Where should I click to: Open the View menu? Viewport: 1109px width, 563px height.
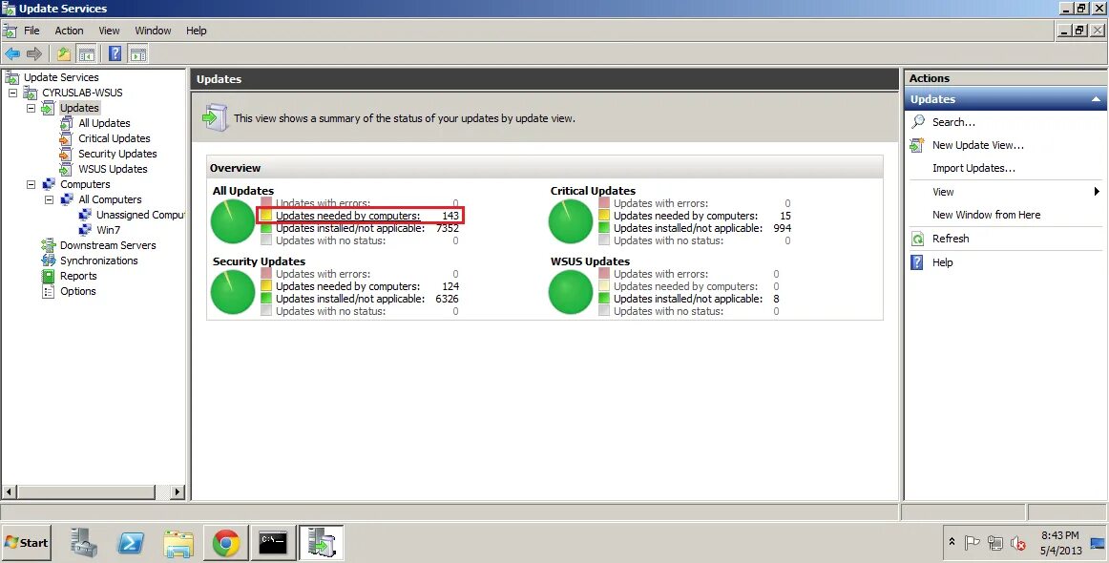(109, 31)
